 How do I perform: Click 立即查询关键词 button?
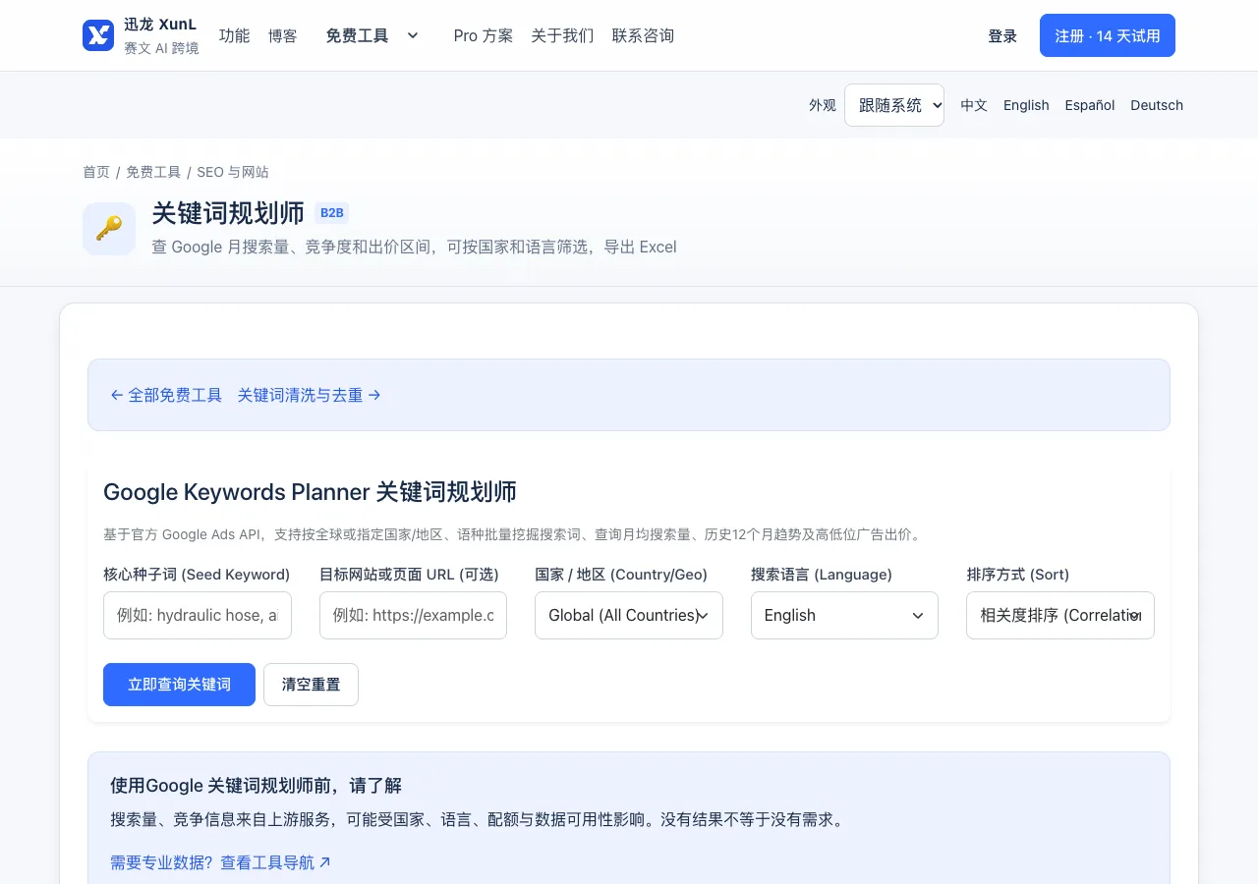pos(179,685)
